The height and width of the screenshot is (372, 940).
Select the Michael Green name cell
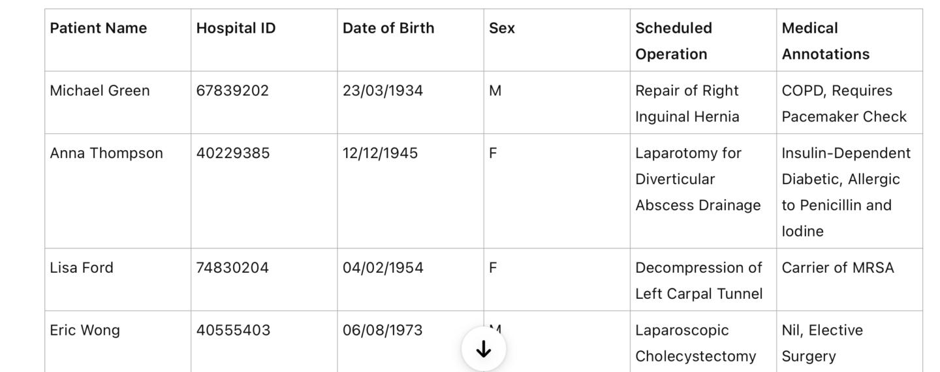tap(100, 91)
